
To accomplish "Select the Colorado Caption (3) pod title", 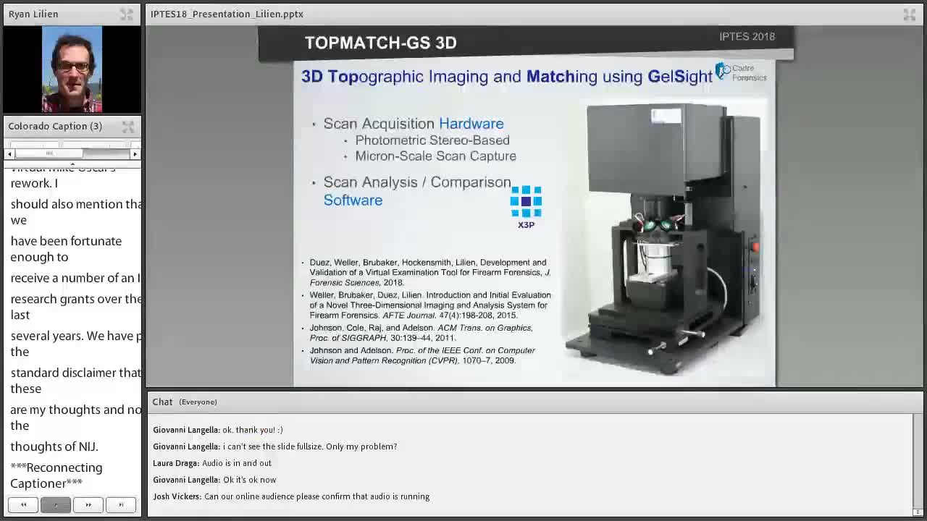I will (x=55, y=127).
